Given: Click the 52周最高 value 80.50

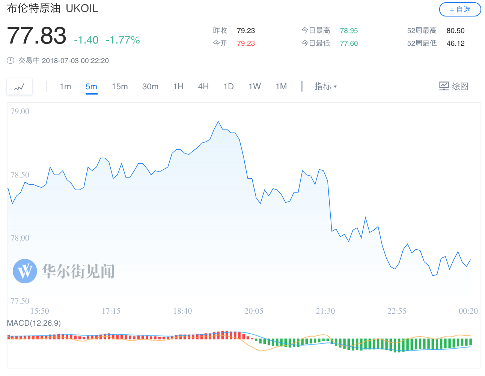Looking at the screenshot, I should pyautogui.click(x=455, y=31).
